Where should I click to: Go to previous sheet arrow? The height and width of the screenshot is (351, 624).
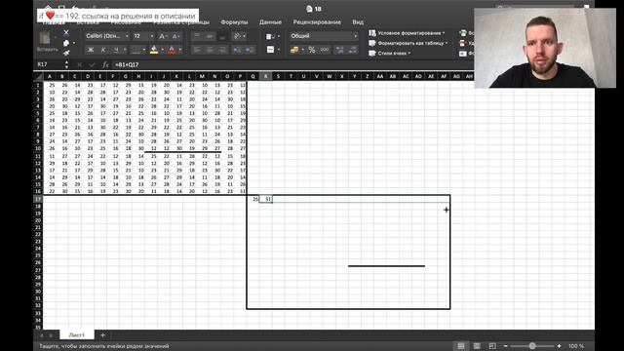tap(41, 335)
